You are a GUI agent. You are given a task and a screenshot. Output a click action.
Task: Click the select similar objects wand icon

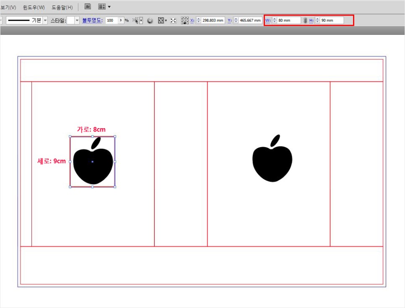coord(136,20)
